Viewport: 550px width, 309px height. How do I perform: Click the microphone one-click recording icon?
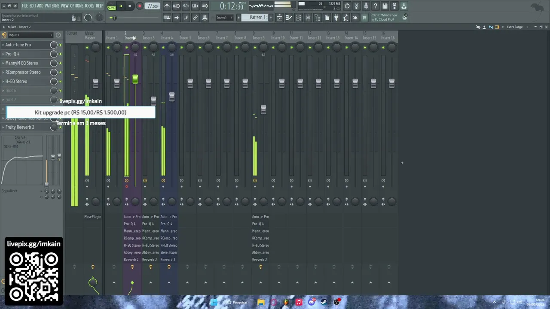366,6
